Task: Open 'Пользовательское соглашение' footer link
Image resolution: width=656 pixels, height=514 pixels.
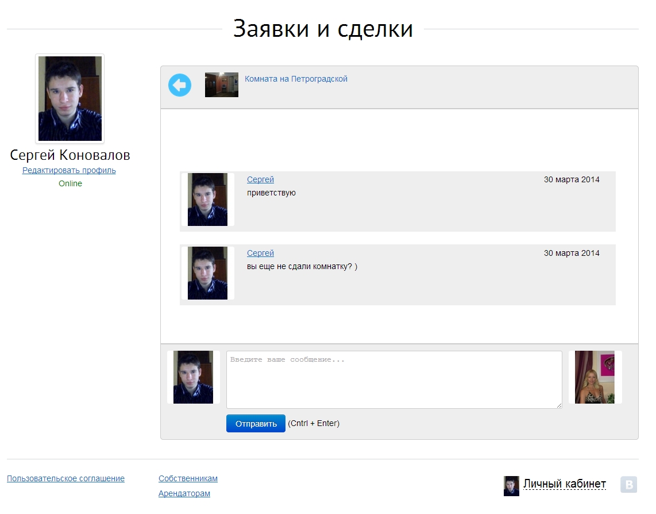Action: 65,478
